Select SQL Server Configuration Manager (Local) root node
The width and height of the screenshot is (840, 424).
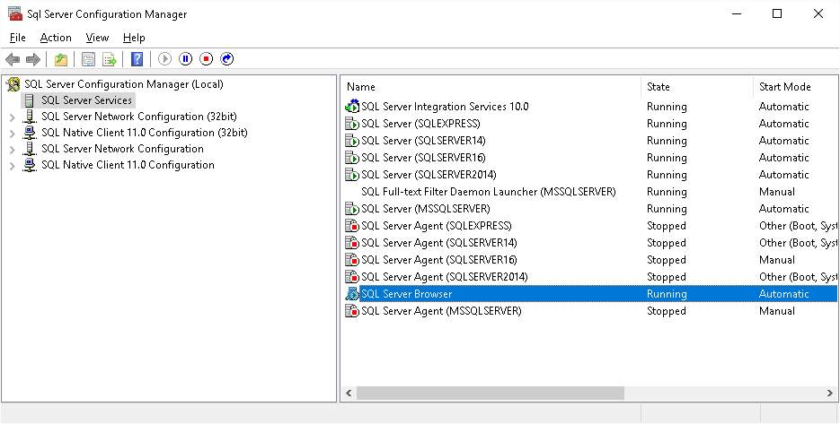pyautogui.click(x=124, y=84)
